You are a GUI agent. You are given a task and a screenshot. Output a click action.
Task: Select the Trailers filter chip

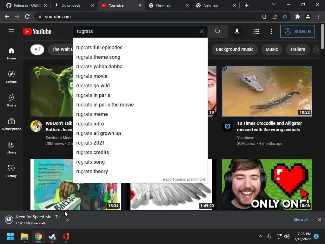pos(297,49)
